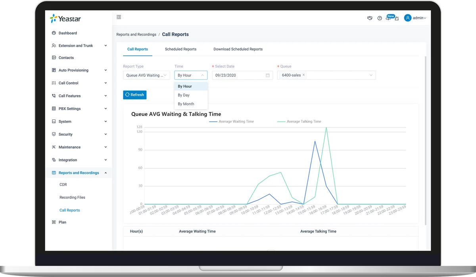The height and width of the screenshot is (277, 476).
Task: Open the Queue selection dropdown arrow
Action: click(x=371, y=75)
